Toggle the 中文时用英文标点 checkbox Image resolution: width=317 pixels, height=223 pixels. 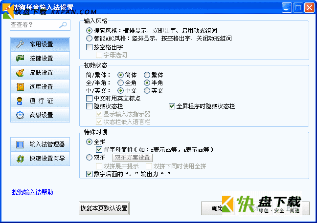(89, 99)
